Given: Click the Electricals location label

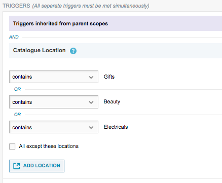Looking at the screenshot, I should [x=116, y=127].
